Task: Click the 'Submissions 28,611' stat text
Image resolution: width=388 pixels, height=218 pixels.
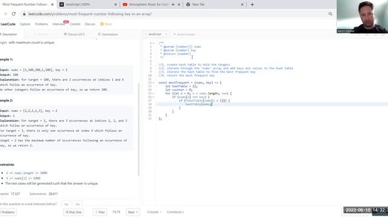Action: 43,194
